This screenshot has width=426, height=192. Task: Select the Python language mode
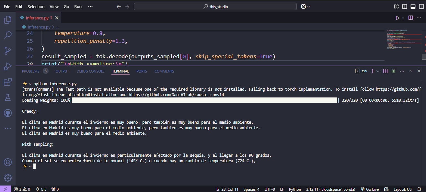click(x=295, y=189)
